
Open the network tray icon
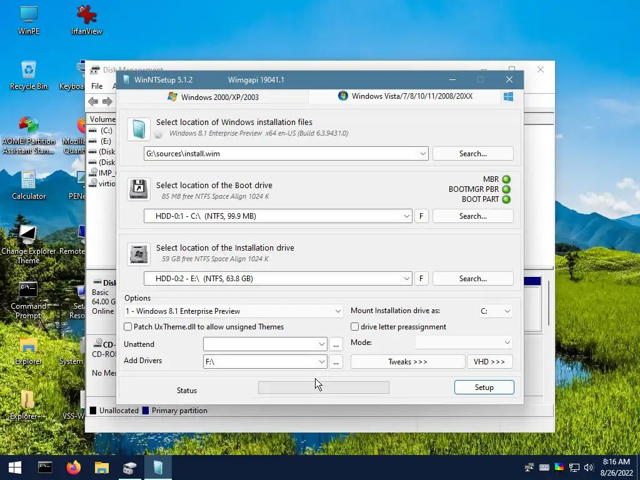click(574, 467)
